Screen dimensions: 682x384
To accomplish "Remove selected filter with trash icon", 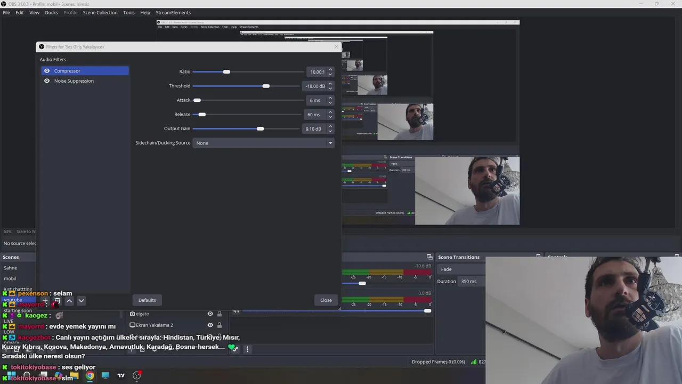I will click(x=57, y=301).
